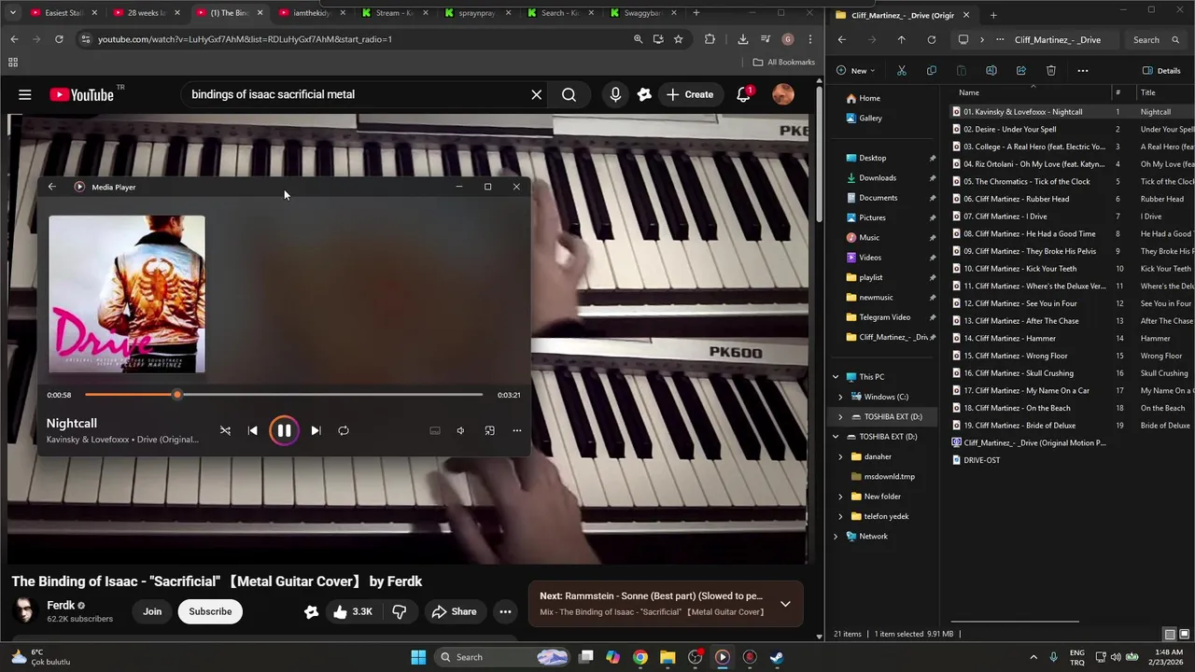The width and height of the screenshot is (1195, 672).
Task: Click the YouTube search magnifier button
Action: (x=569, y=94)
